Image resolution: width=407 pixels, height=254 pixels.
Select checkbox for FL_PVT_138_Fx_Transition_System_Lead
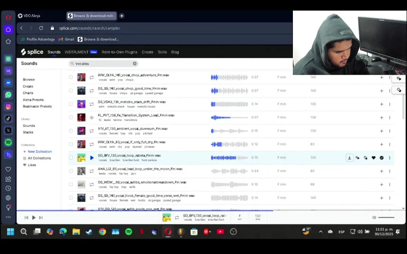tap(71, 117)
